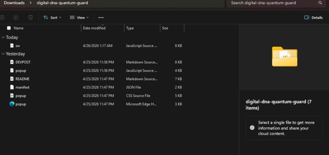Check the select-all checkbox in the header
This screenshot has width=329, height=155.
tap(9, 28)
